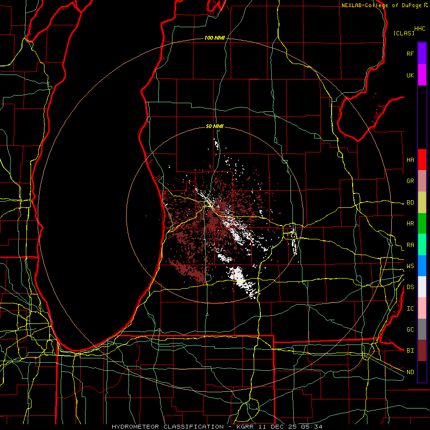Pick the HR green legend swatch
The image size is (430, 430).
tap(422, 224)
